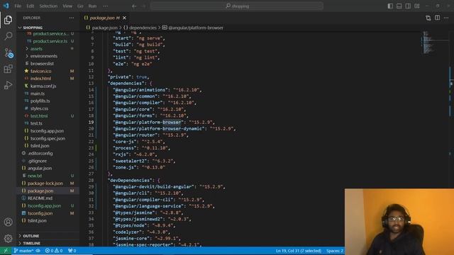Open the Explorer view in activity bar
The height and width of the screenshot is (255, 454).
pyautogui.click(x=8, y=20)
